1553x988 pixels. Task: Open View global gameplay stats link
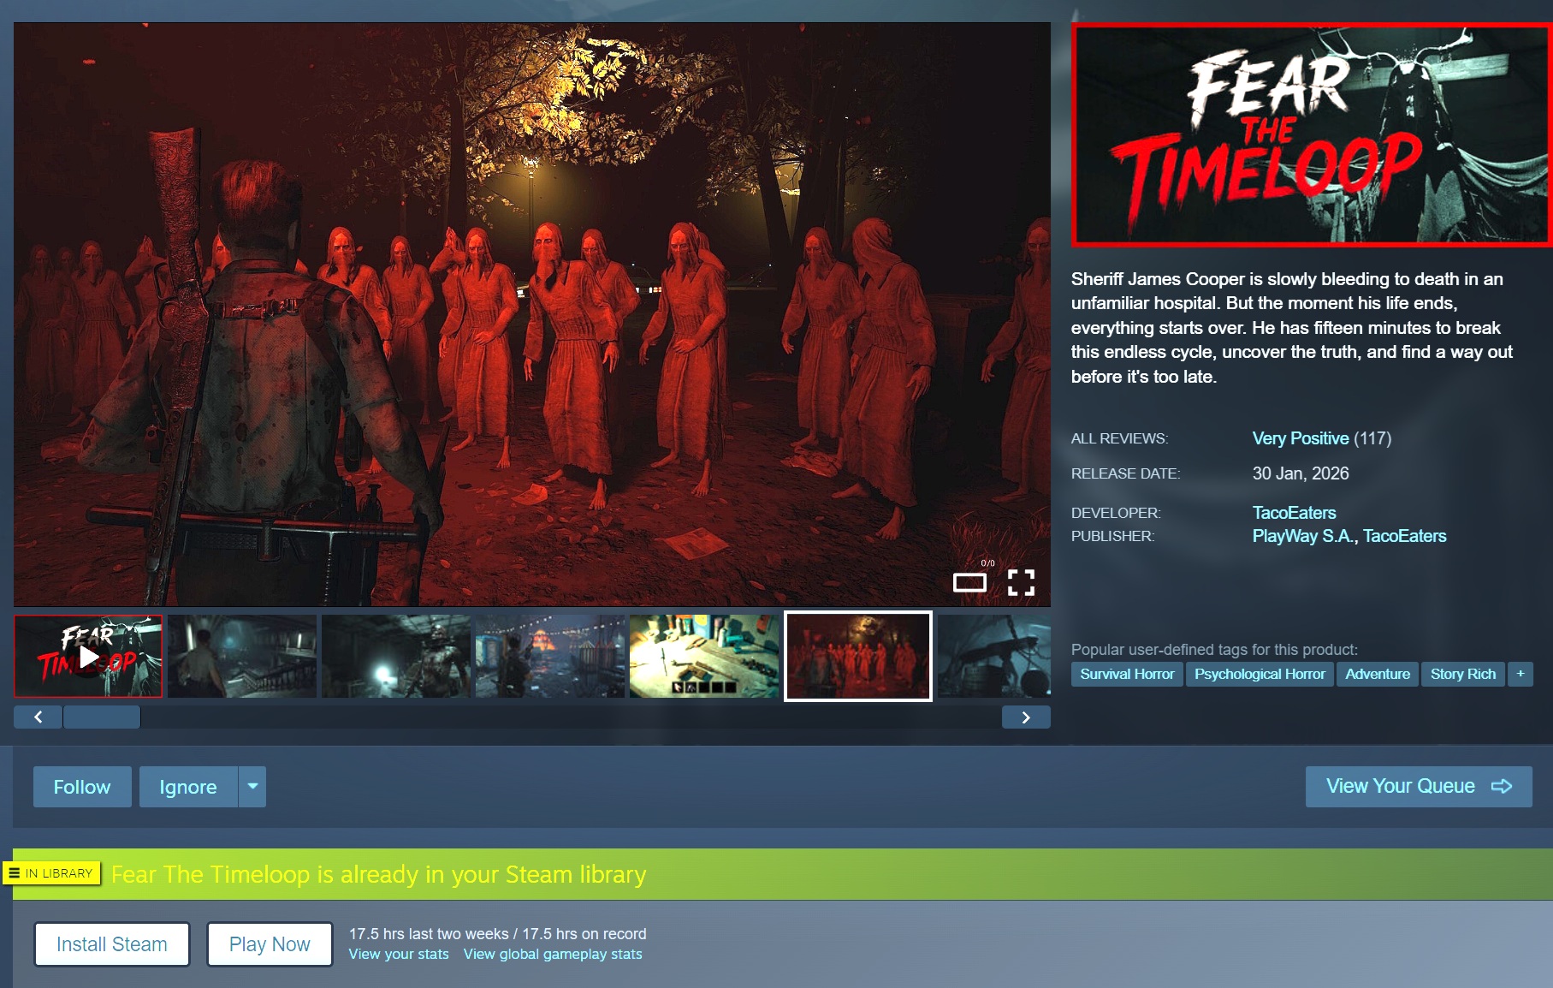[x=553, y=955]
